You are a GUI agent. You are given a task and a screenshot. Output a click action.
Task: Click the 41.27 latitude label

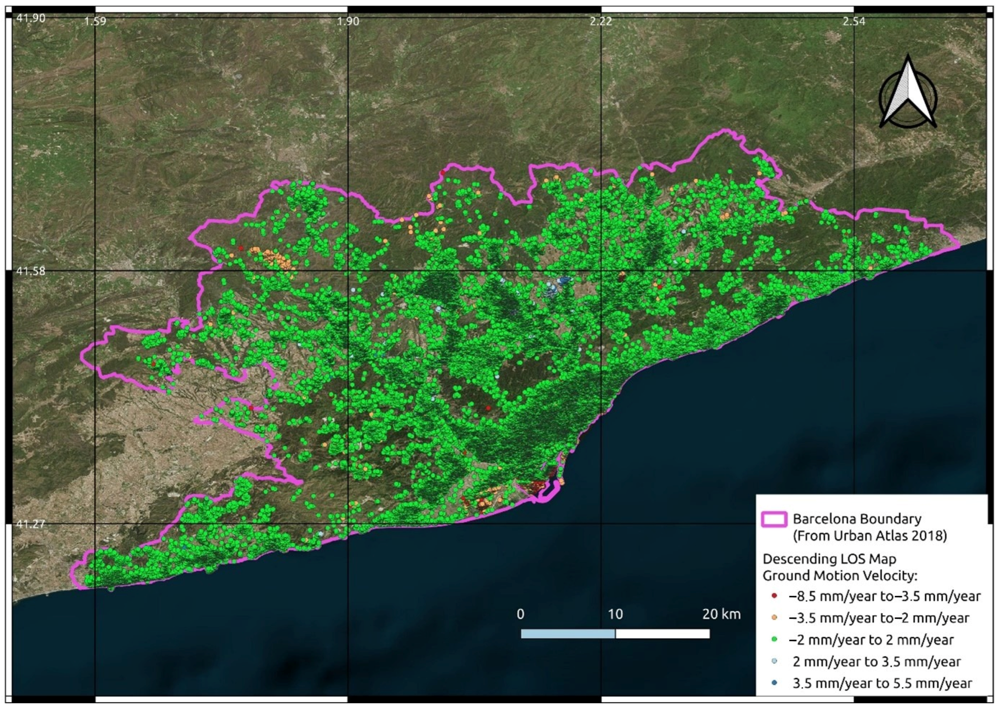tap(31, 524)
